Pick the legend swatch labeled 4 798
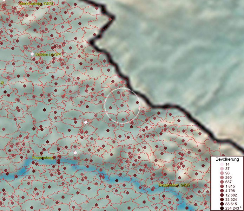This screenshot has width=244, height=211. (222, 191)
